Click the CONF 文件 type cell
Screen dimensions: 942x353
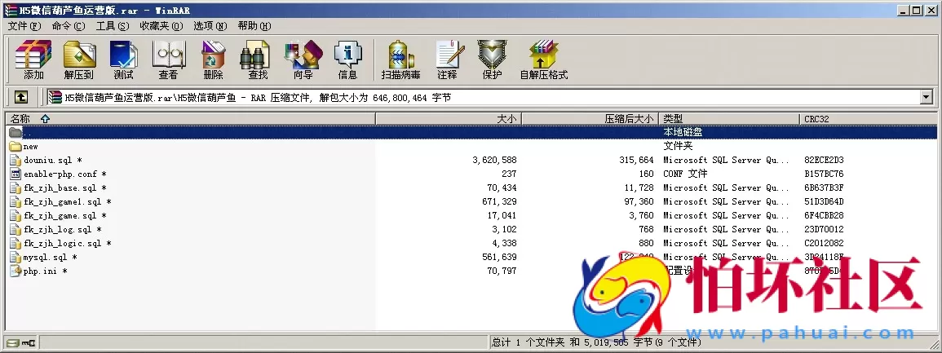pos(685,174)
